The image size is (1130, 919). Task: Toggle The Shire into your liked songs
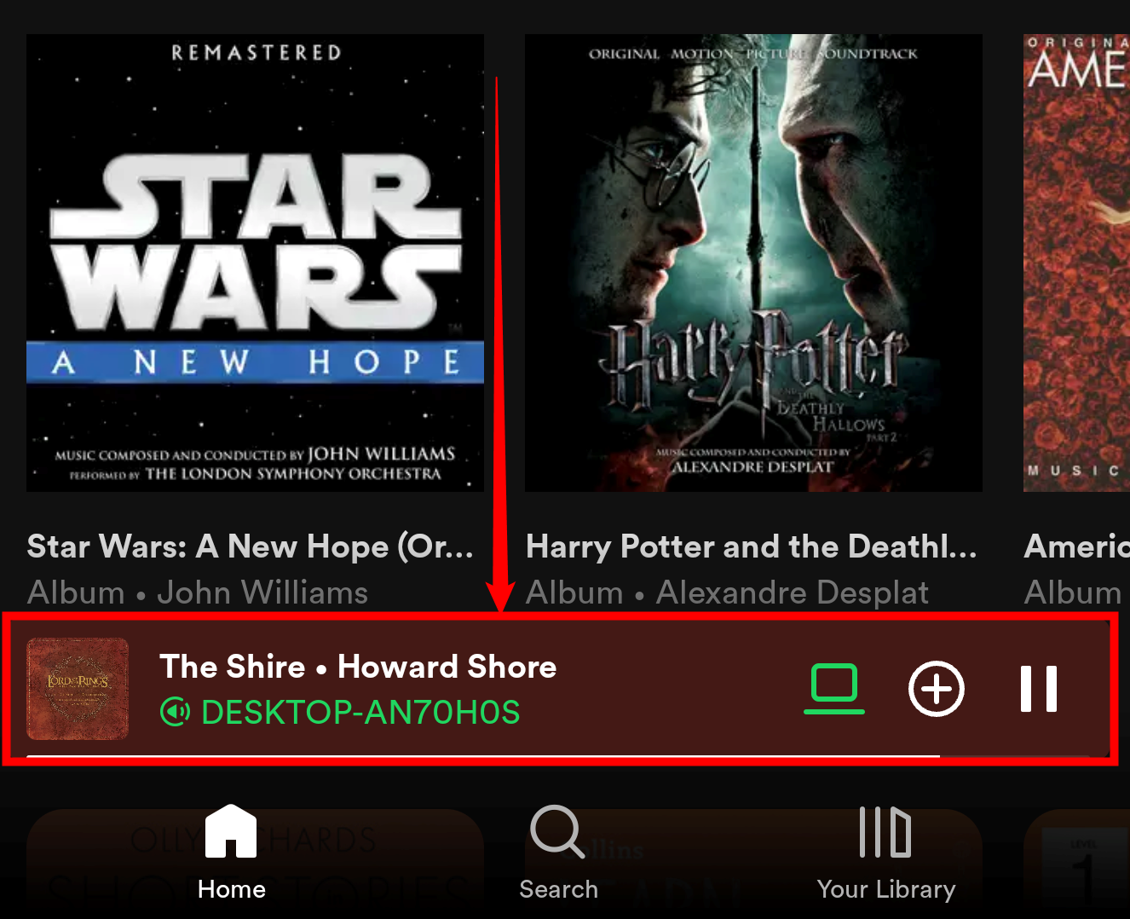[x=936, y=689]
